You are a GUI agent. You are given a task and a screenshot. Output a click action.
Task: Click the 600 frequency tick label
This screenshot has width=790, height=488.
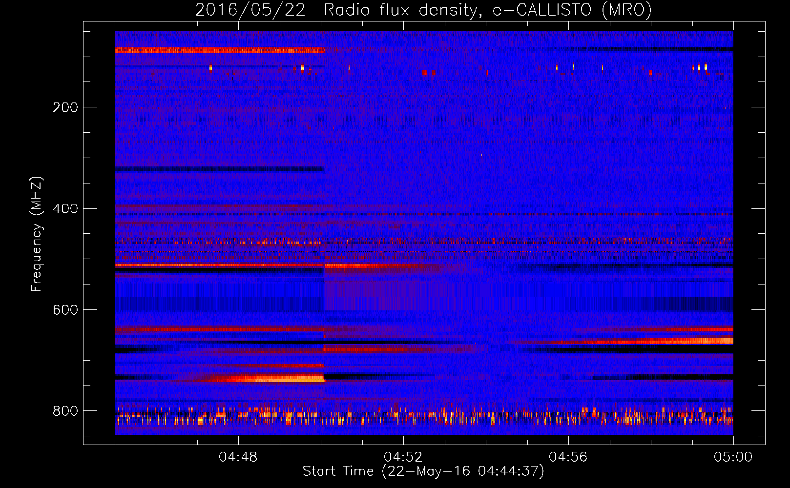(65, 310)
